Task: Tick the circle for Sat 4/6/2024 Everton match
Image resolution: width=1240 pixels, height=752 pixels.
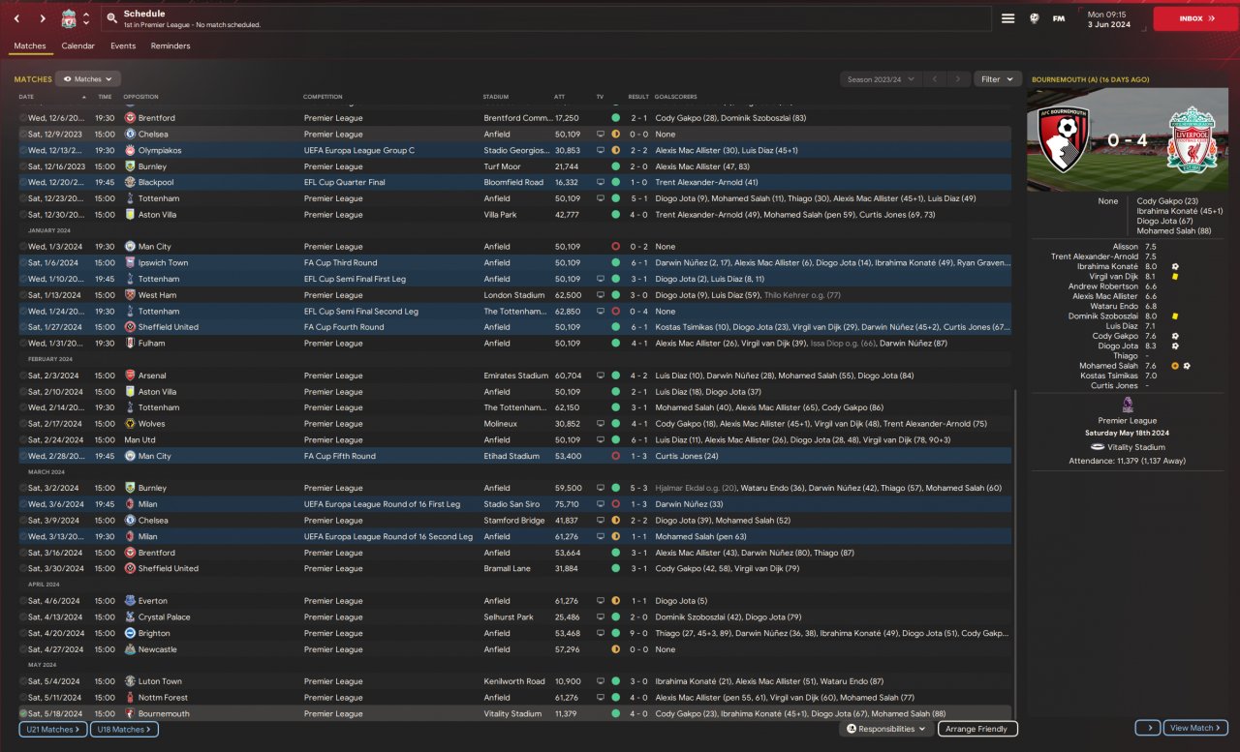Action: (x=23, y=601)
